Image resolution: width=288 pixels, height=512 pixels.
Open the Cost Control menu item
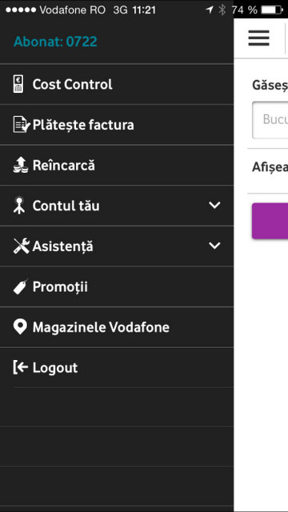click(117, 84)
